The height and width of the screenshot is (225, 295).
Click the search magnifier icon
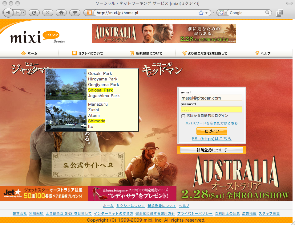pyautogui.click(x=267, y=12)
